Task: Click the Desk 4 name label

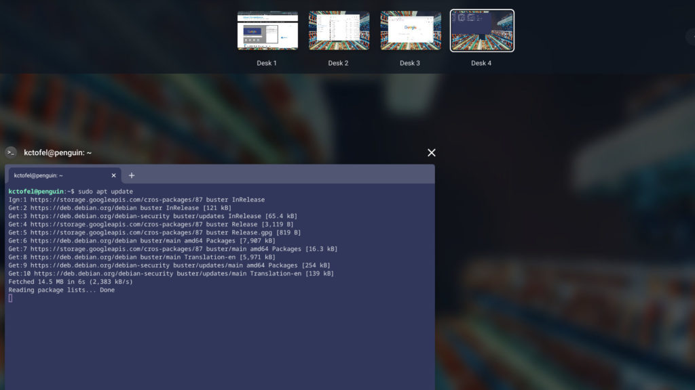Action: click(481, 63)
